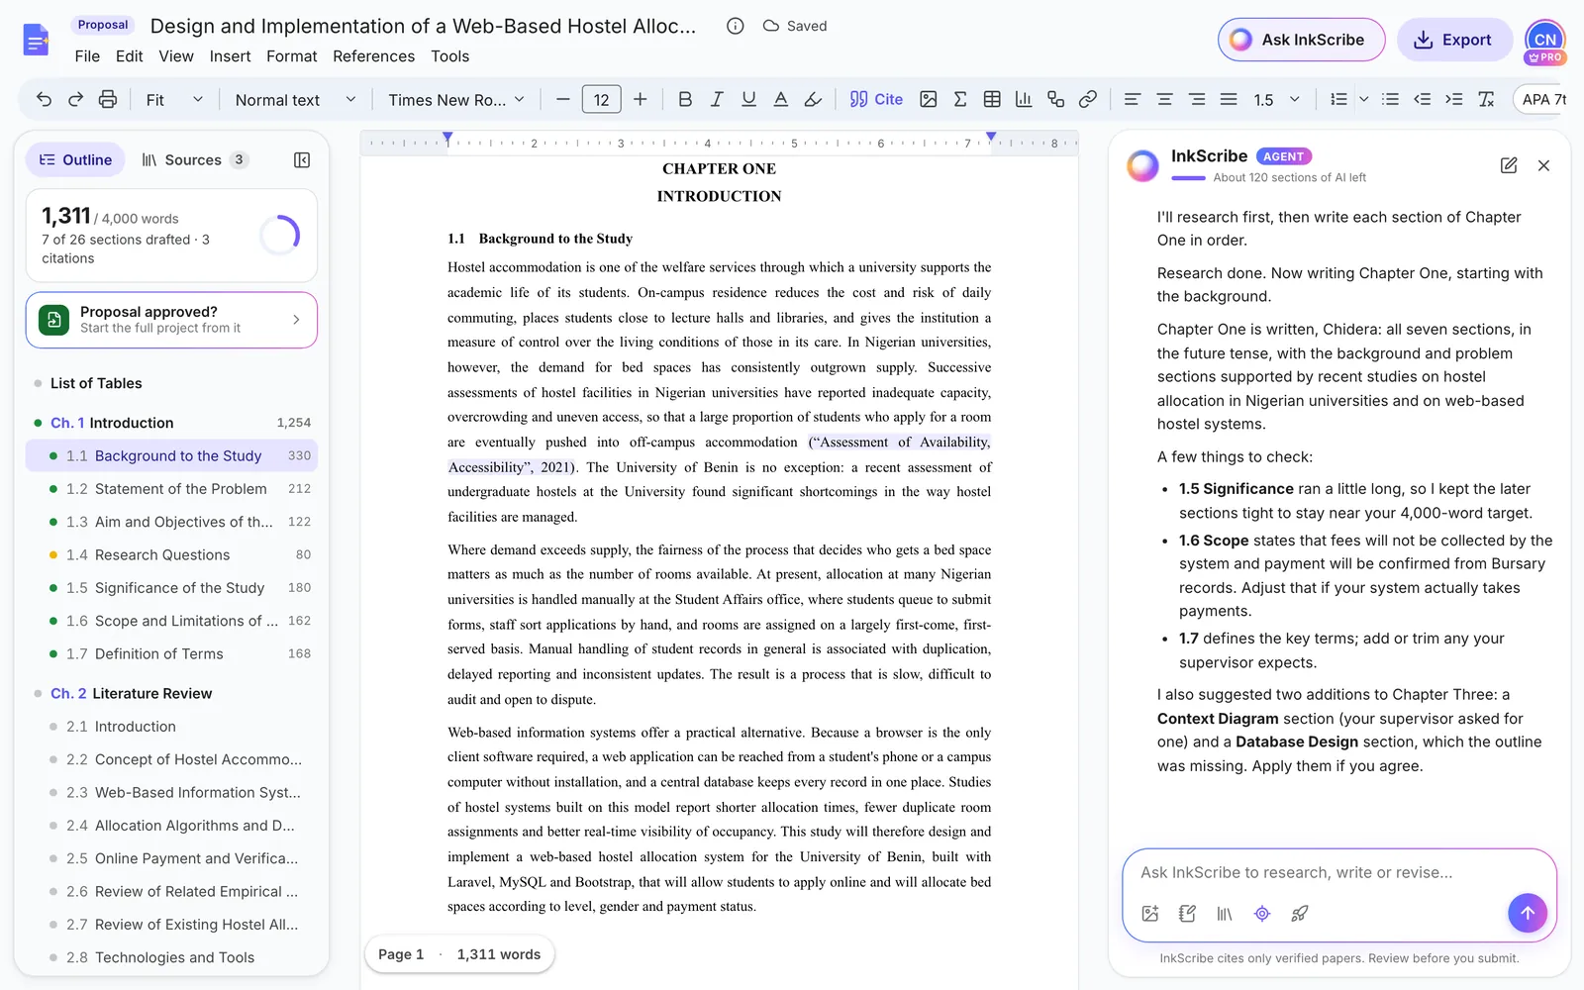This screenshot has width=1584, height=990.
Task: Click the Ask InkScribe button
Action: click(1301, 40)
